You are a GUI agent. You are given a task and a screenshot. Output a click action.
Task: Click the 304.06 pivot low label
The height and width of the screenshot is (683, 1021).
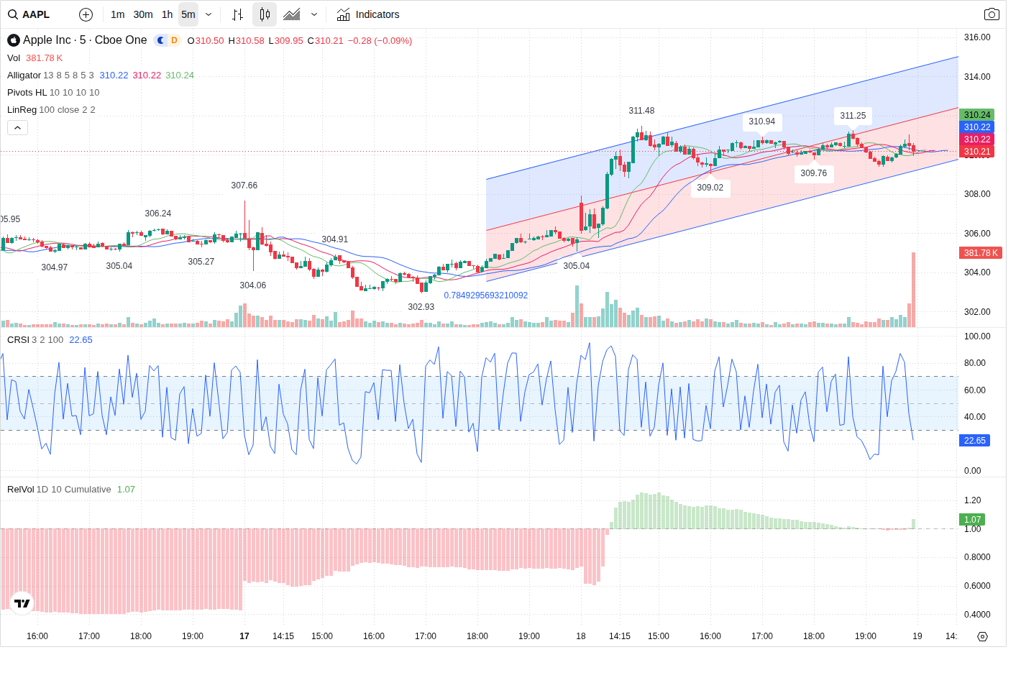(252, 285)
